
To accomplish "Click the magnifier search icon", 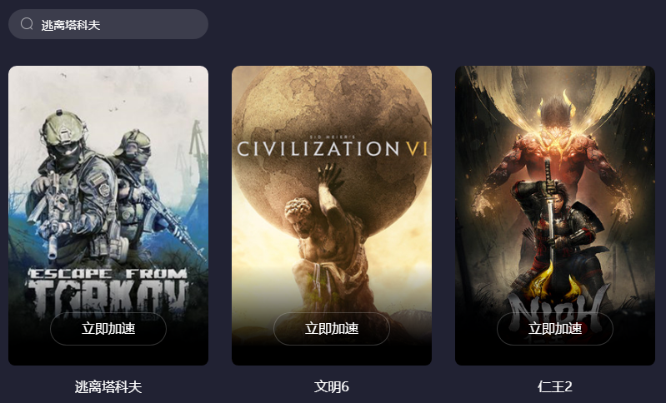I will coord(27,24).
